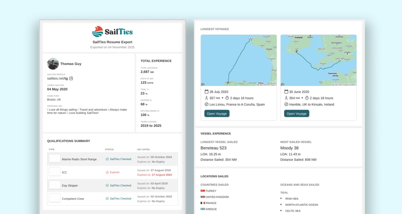Click the 'Day Skipper' qualification name

pos(70,186)
